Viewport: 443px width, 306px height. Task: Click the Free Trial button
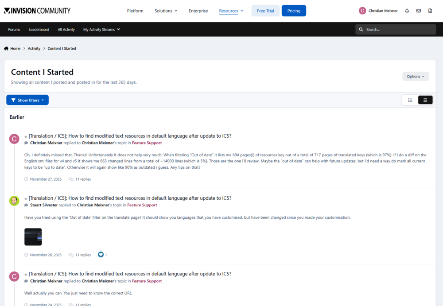(x=265, y=11)
